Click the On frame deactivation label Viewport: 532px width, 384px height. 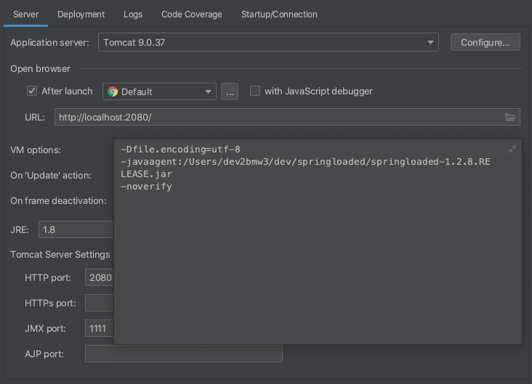[x=58, y=200]
